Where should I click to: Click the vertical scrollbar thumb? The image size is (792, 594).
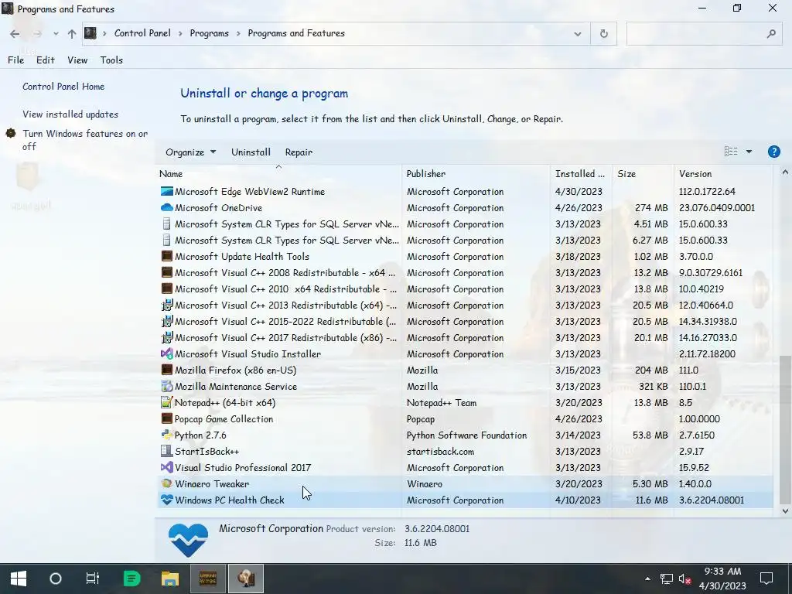[x=785, y=429]
